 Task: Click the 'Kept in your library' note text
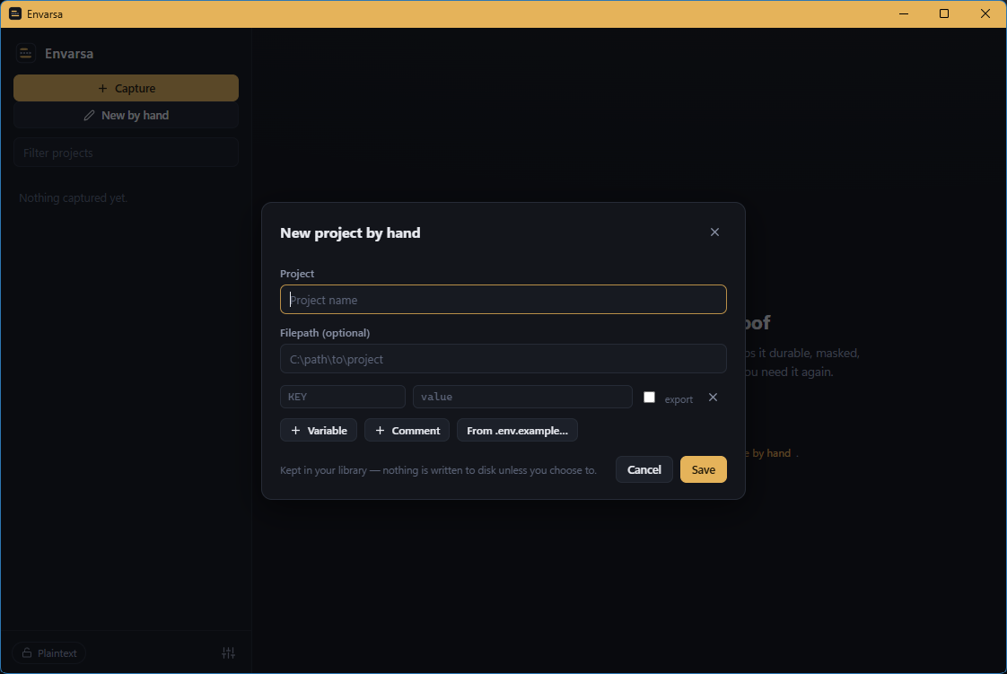[x=438, y=470]
